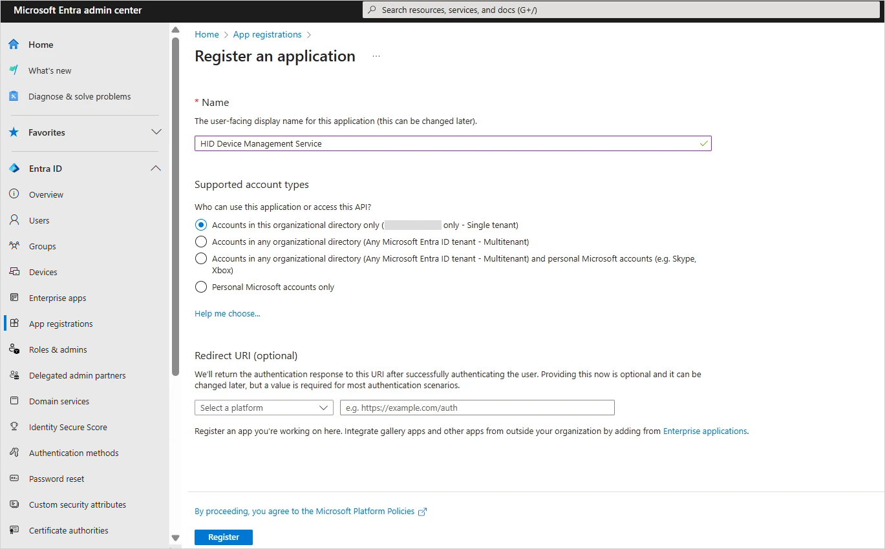
Task: Select single tenant accounts radio option
Action: 201,225
